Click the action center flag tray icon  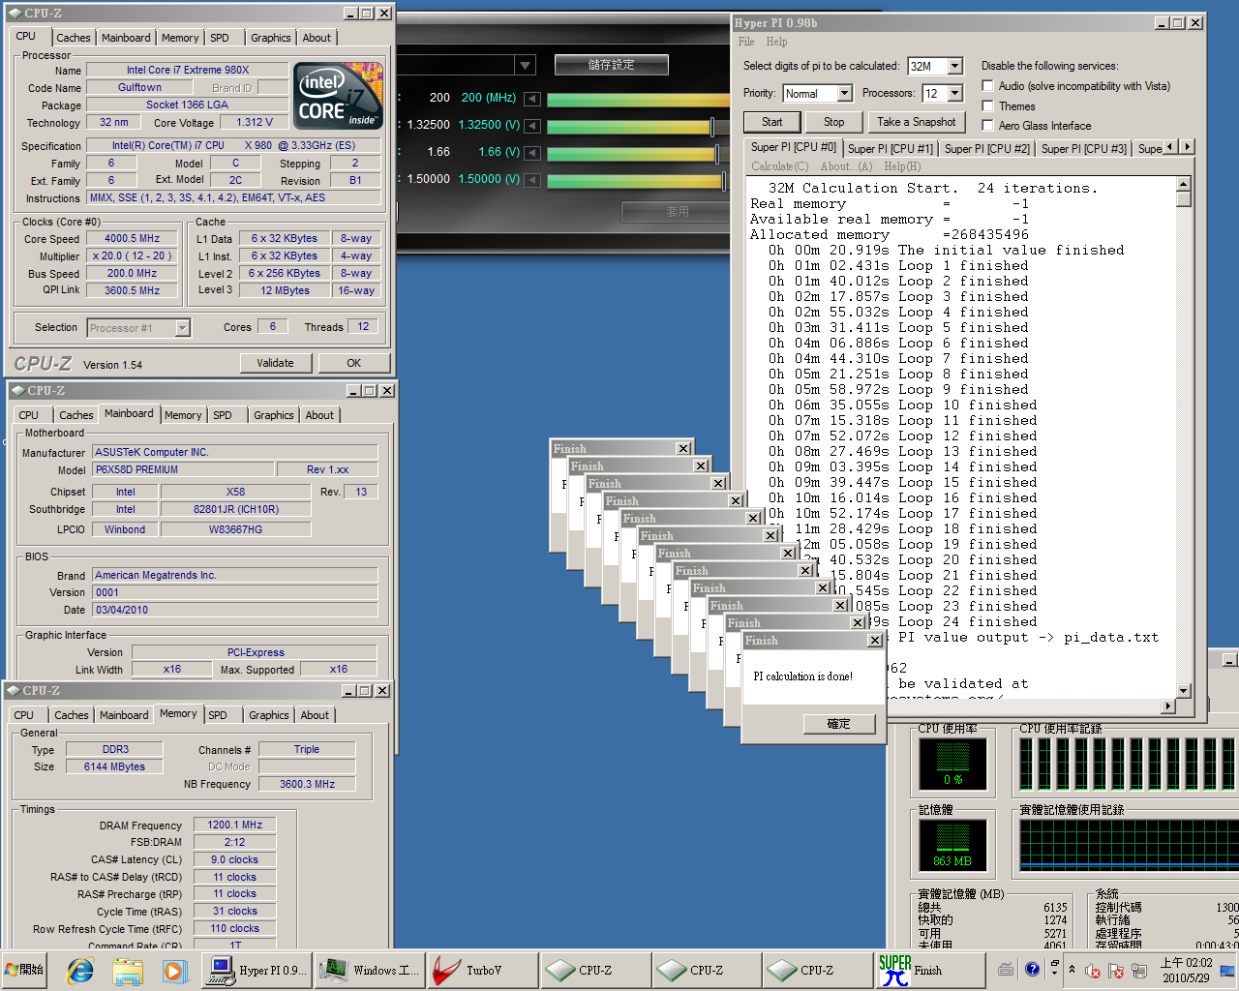(1115, 971)
